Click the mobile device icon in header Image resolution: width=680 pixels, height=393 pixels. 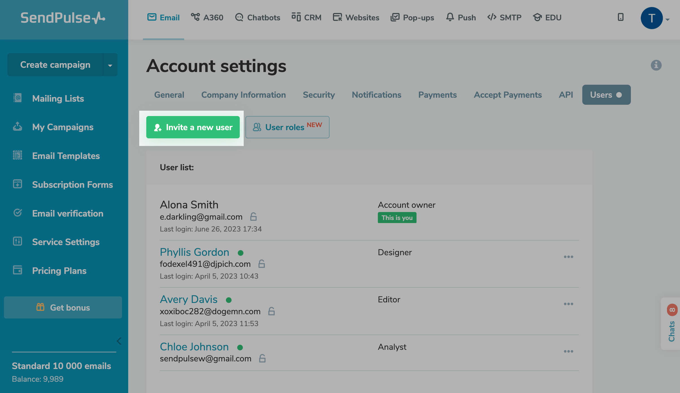pyautogui.click(x=620, y=17)
